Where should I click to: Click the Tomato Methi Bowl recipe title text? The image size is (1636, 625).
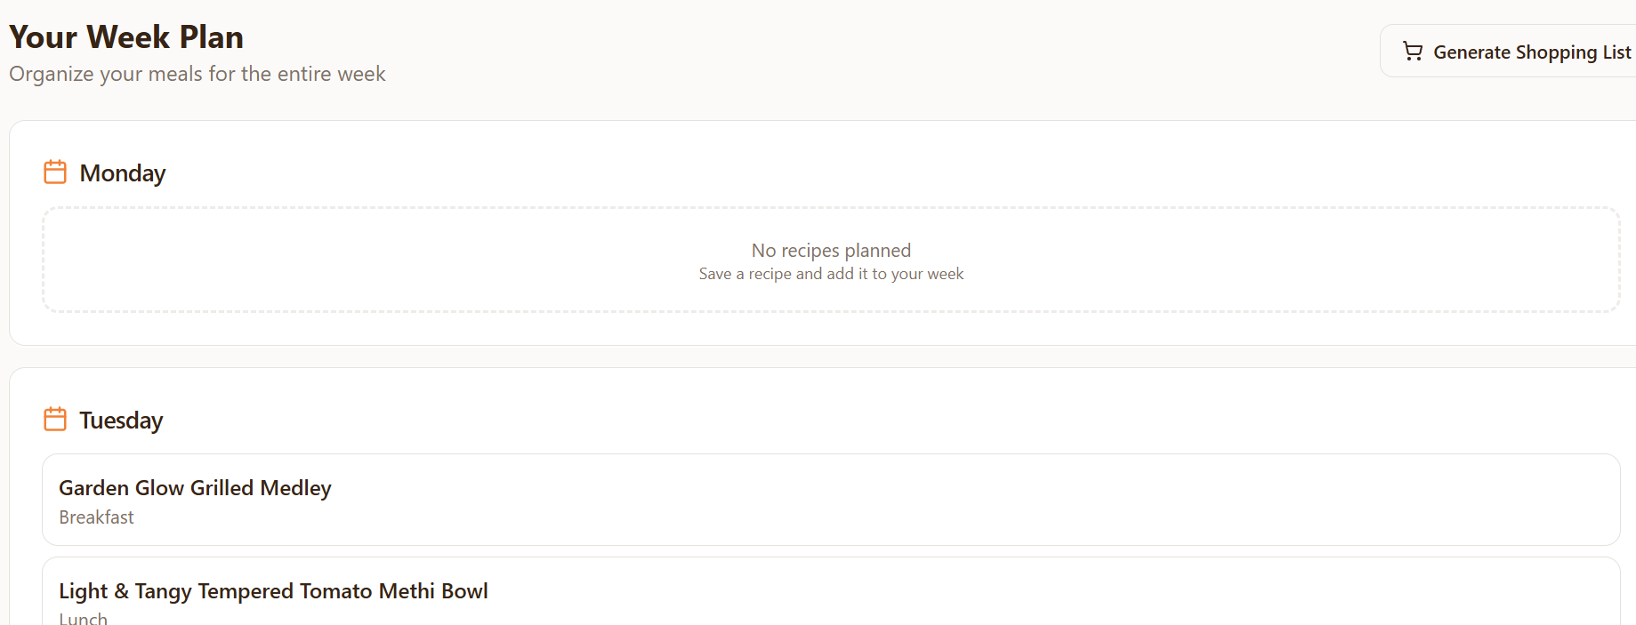click(x=273, y=591)
